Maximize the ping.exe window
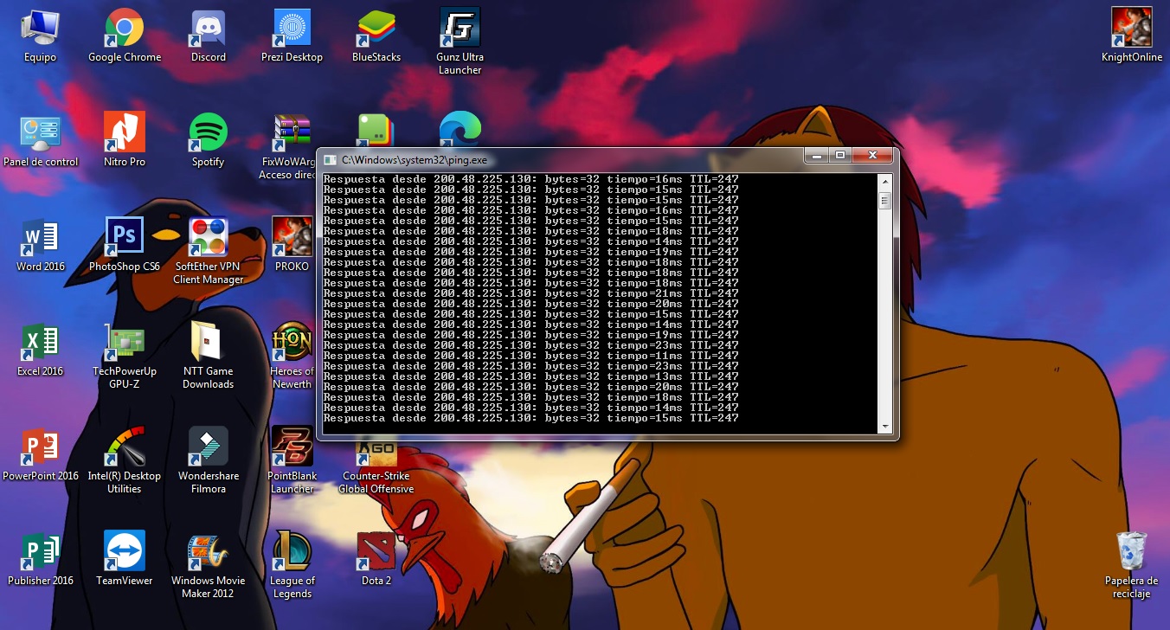 tap(839, 155)
